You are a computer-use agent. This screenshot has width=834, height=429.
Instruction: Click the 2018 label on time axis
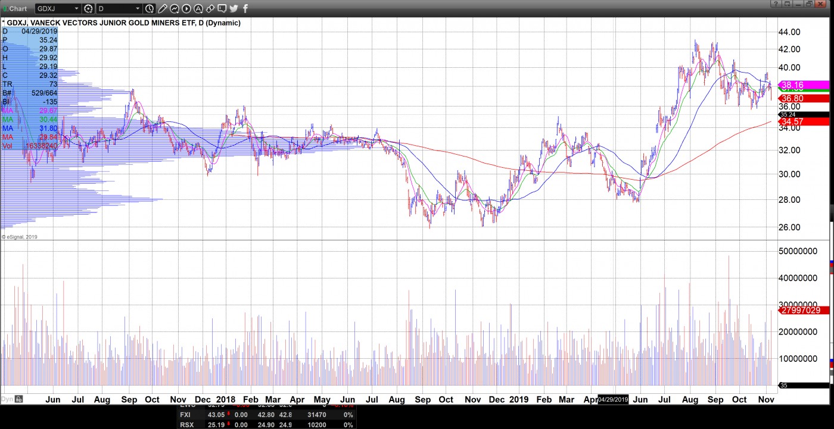point(226,400)
